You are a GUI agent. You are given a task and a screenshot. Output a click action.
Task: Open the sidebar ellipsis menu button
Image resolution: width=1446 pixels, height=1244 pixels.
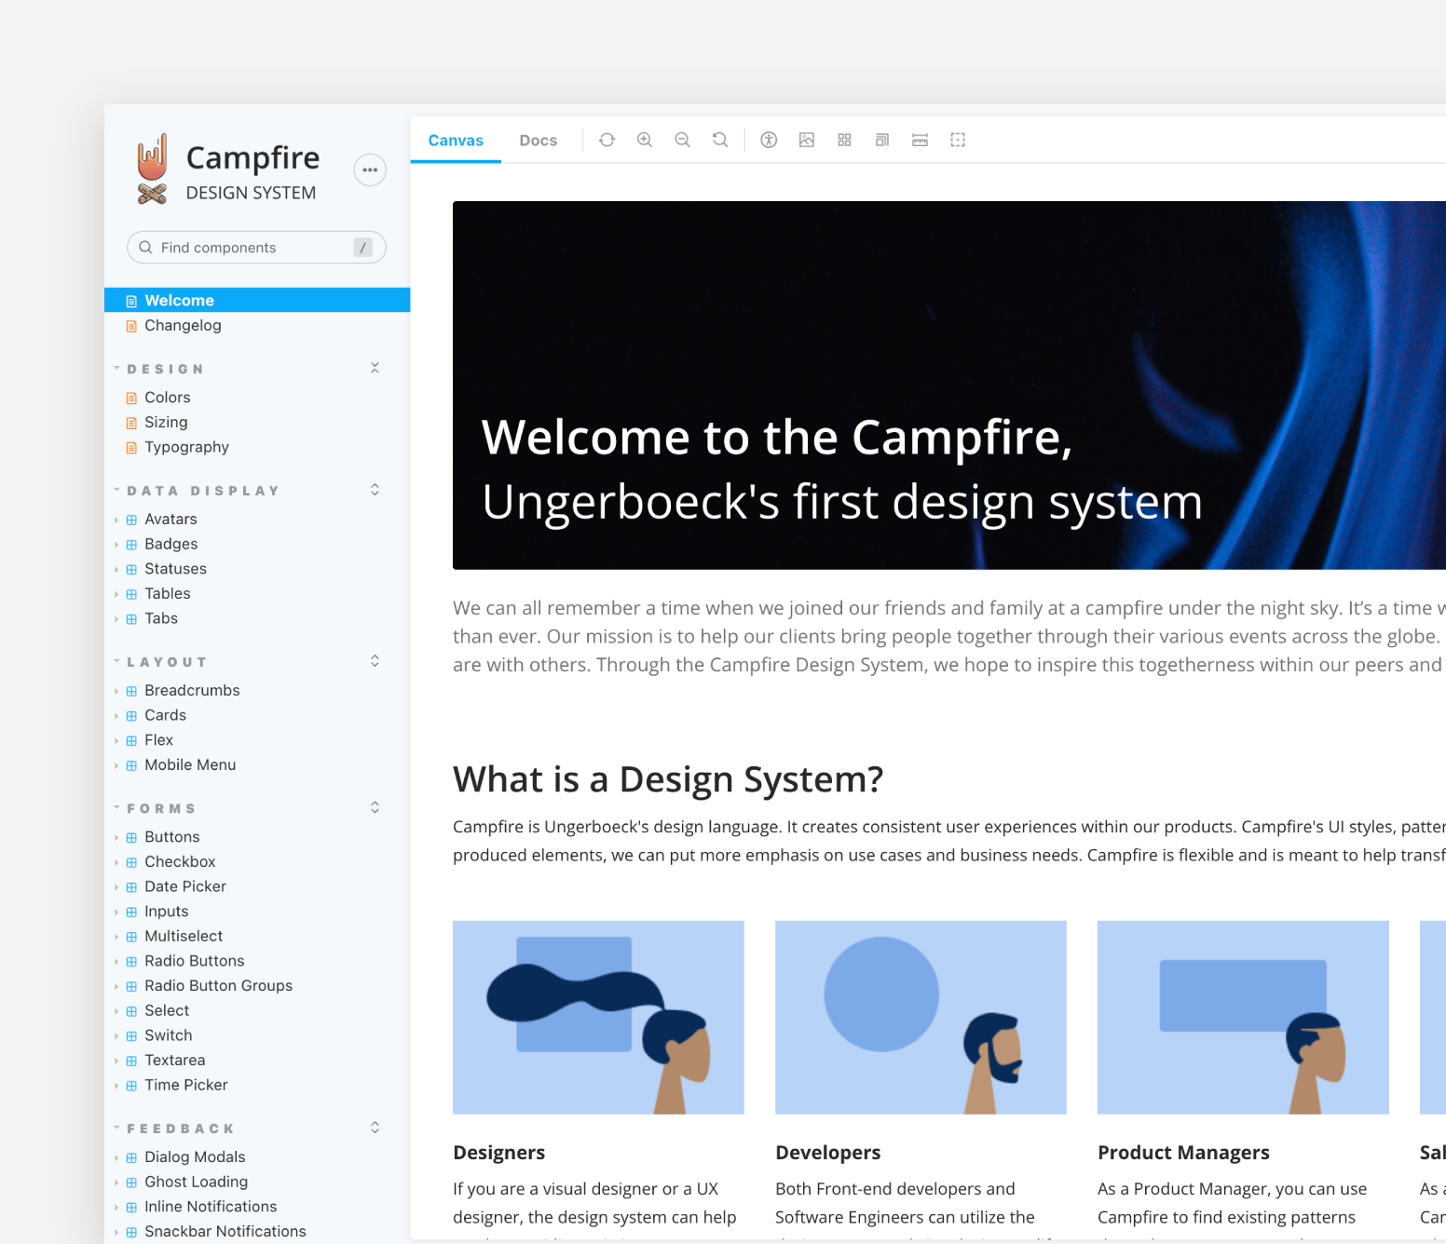(x=370, y=169)
